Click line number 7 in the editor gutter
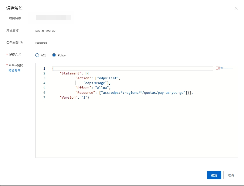244x186 pixels. (x=44, y=98)
